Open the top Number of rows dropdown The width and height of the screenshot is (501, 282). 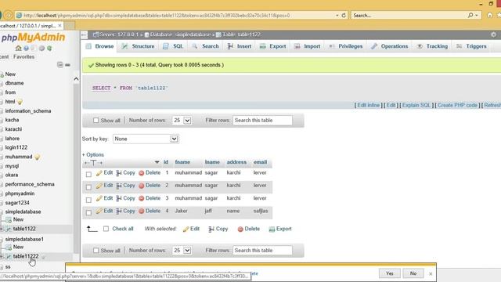point(182,121)
